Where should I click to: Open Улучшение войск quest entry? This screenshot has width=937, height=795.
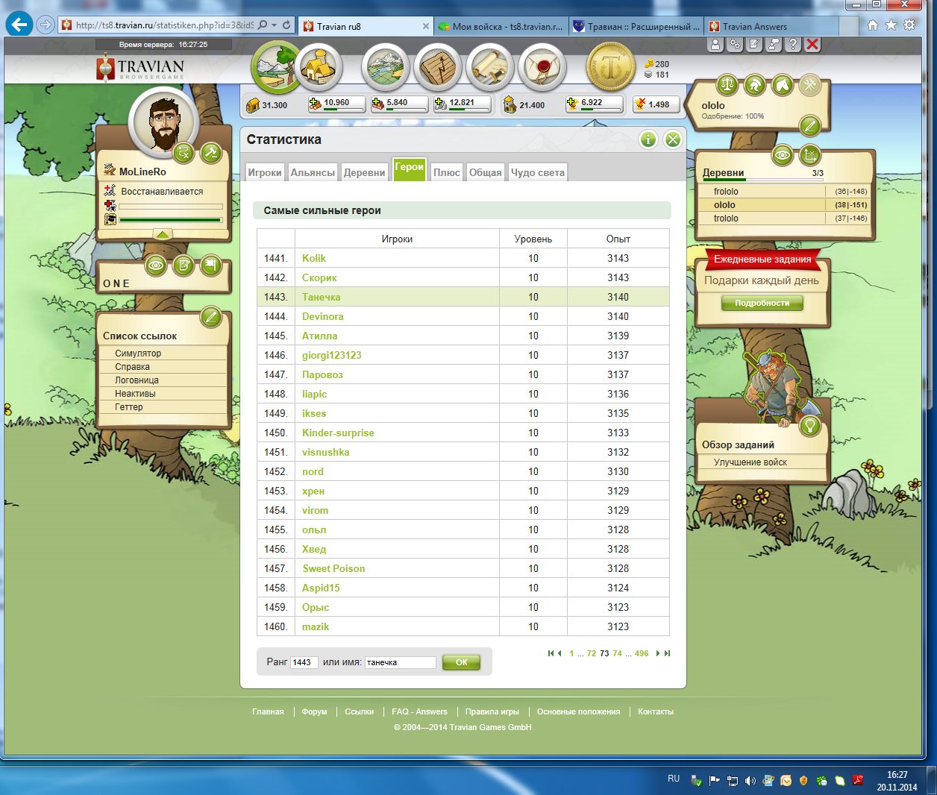750,462
